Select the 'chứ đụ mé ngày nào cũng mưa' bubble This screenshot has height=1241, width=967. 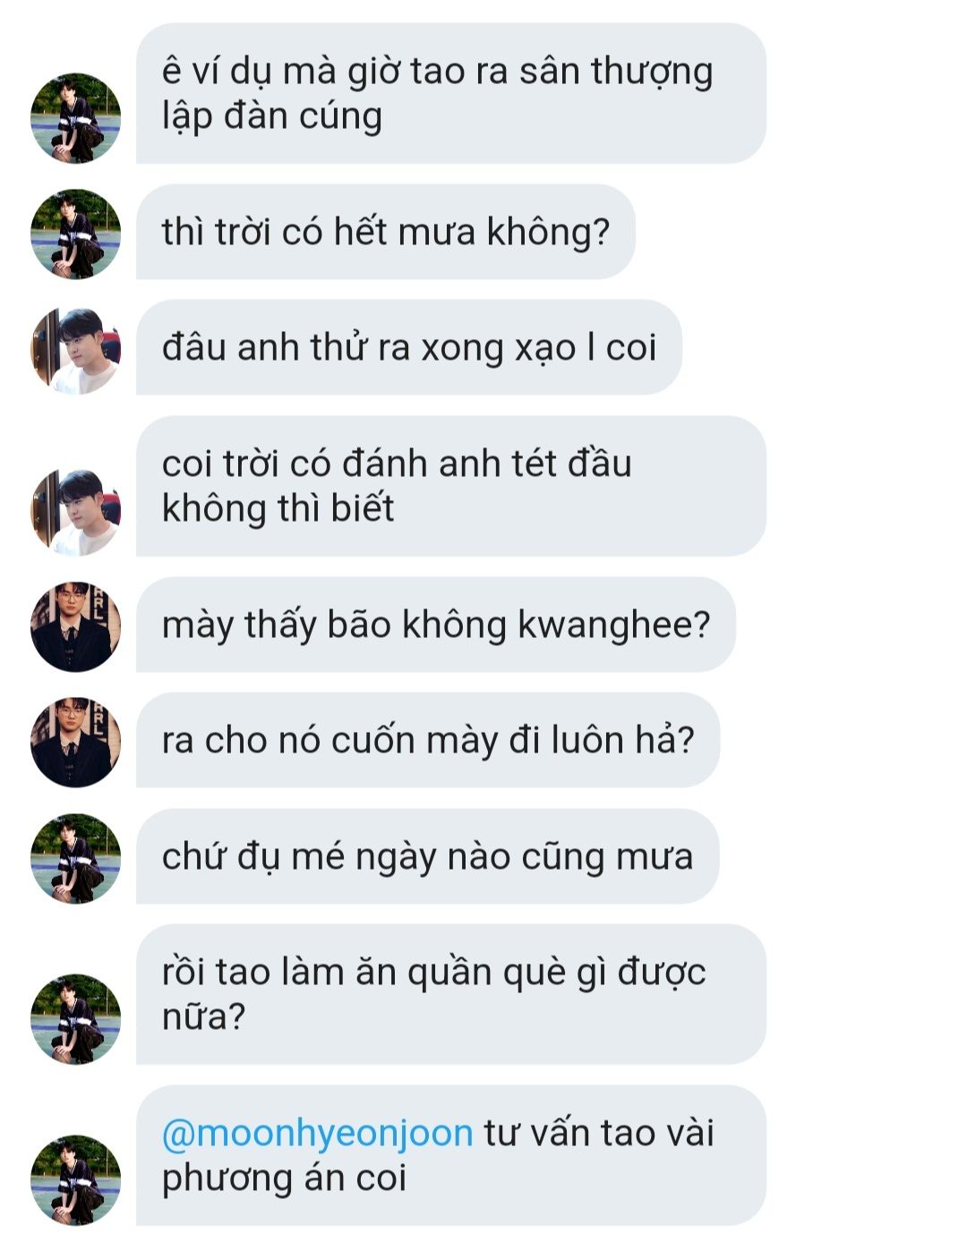coord(428,856)
